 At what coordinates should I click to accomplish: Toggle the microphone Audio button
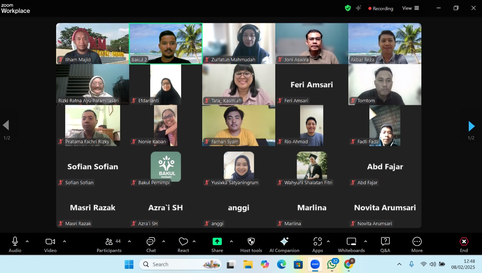click(15, 244)
